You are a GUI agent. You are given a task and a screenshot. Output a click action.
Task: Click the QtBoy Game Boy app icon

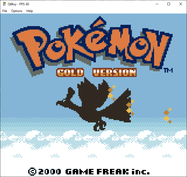pos(4,4)
